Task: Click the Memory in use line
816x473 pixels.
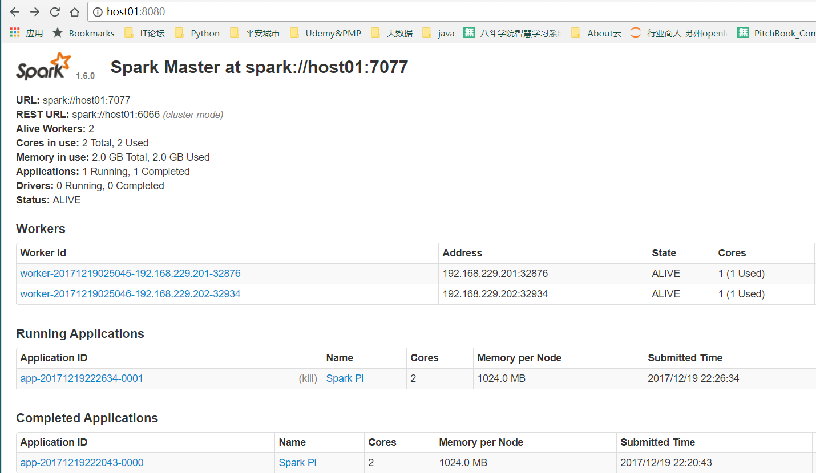Action: (112, 157)
